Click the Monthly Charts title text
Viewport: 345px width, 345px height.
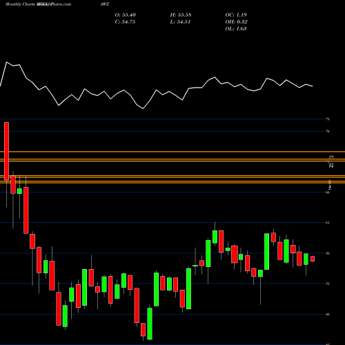[20, 4]
